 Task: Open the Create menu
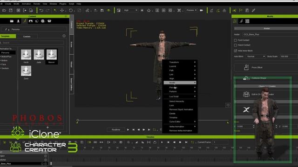click(x=8, y=4)
